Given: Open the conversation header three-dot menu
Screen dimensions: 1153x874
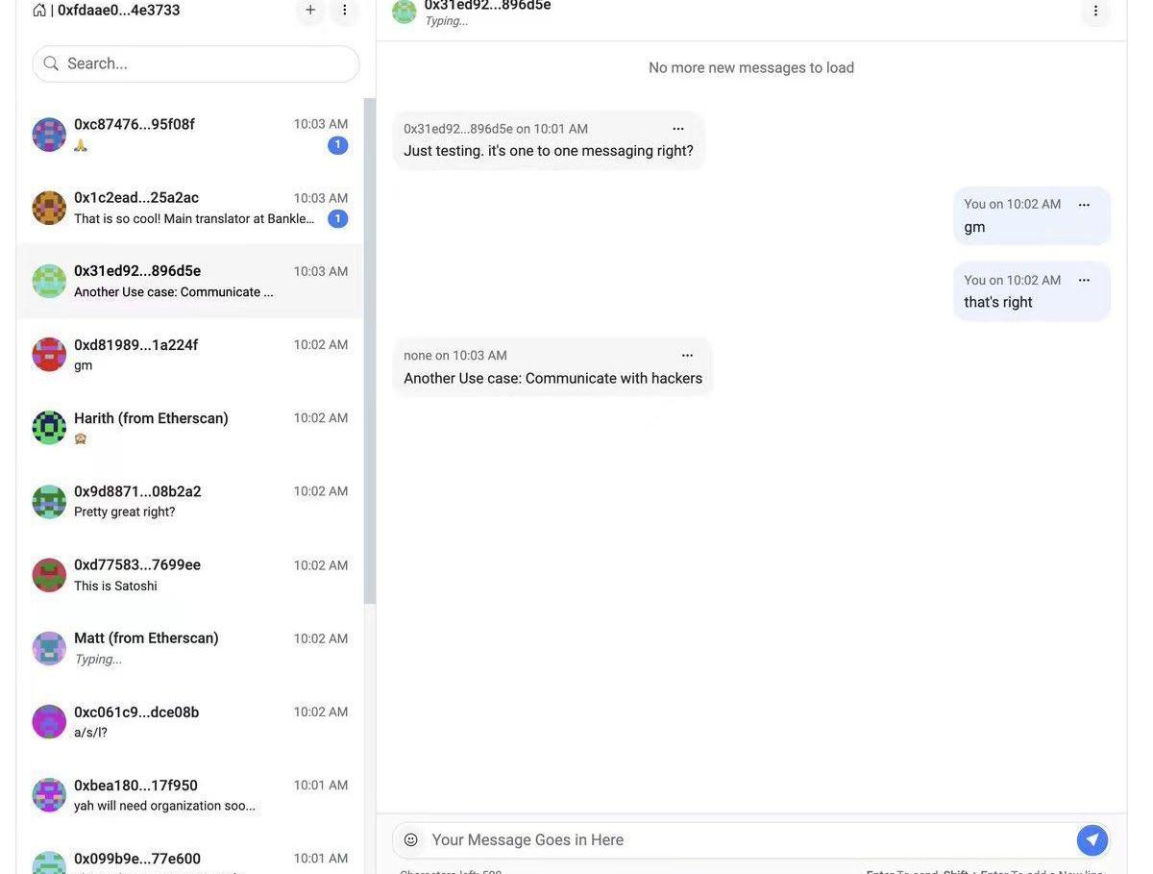Looking at the screenshot, I should 1095,11.
